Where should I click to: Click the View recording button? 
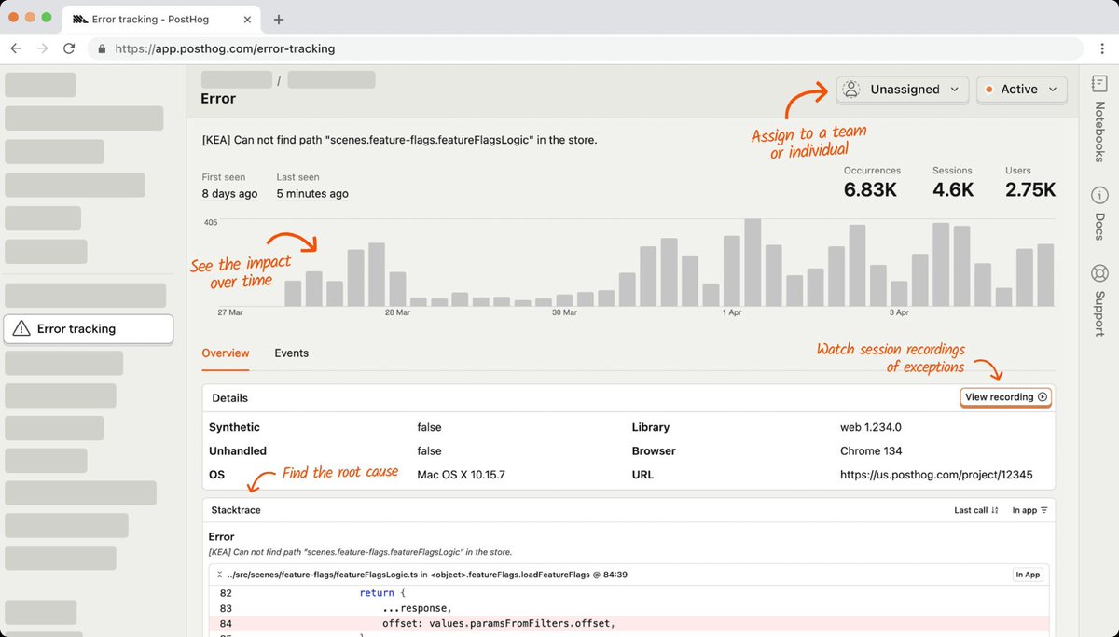point(1006,397)
